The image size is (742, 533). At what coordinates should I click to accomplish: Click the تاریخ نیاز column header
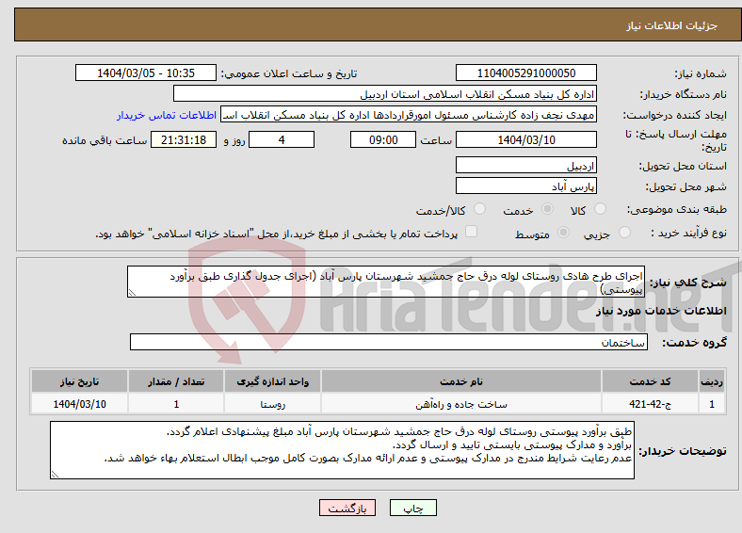click(79, 381)
